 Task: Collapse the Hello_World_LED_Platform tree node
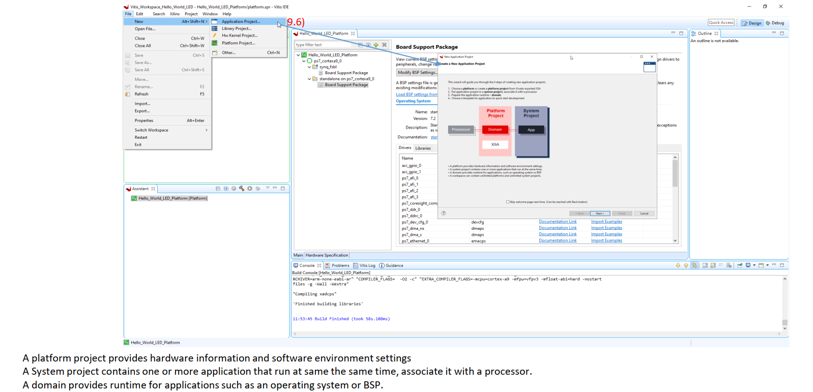pos(298,55)
